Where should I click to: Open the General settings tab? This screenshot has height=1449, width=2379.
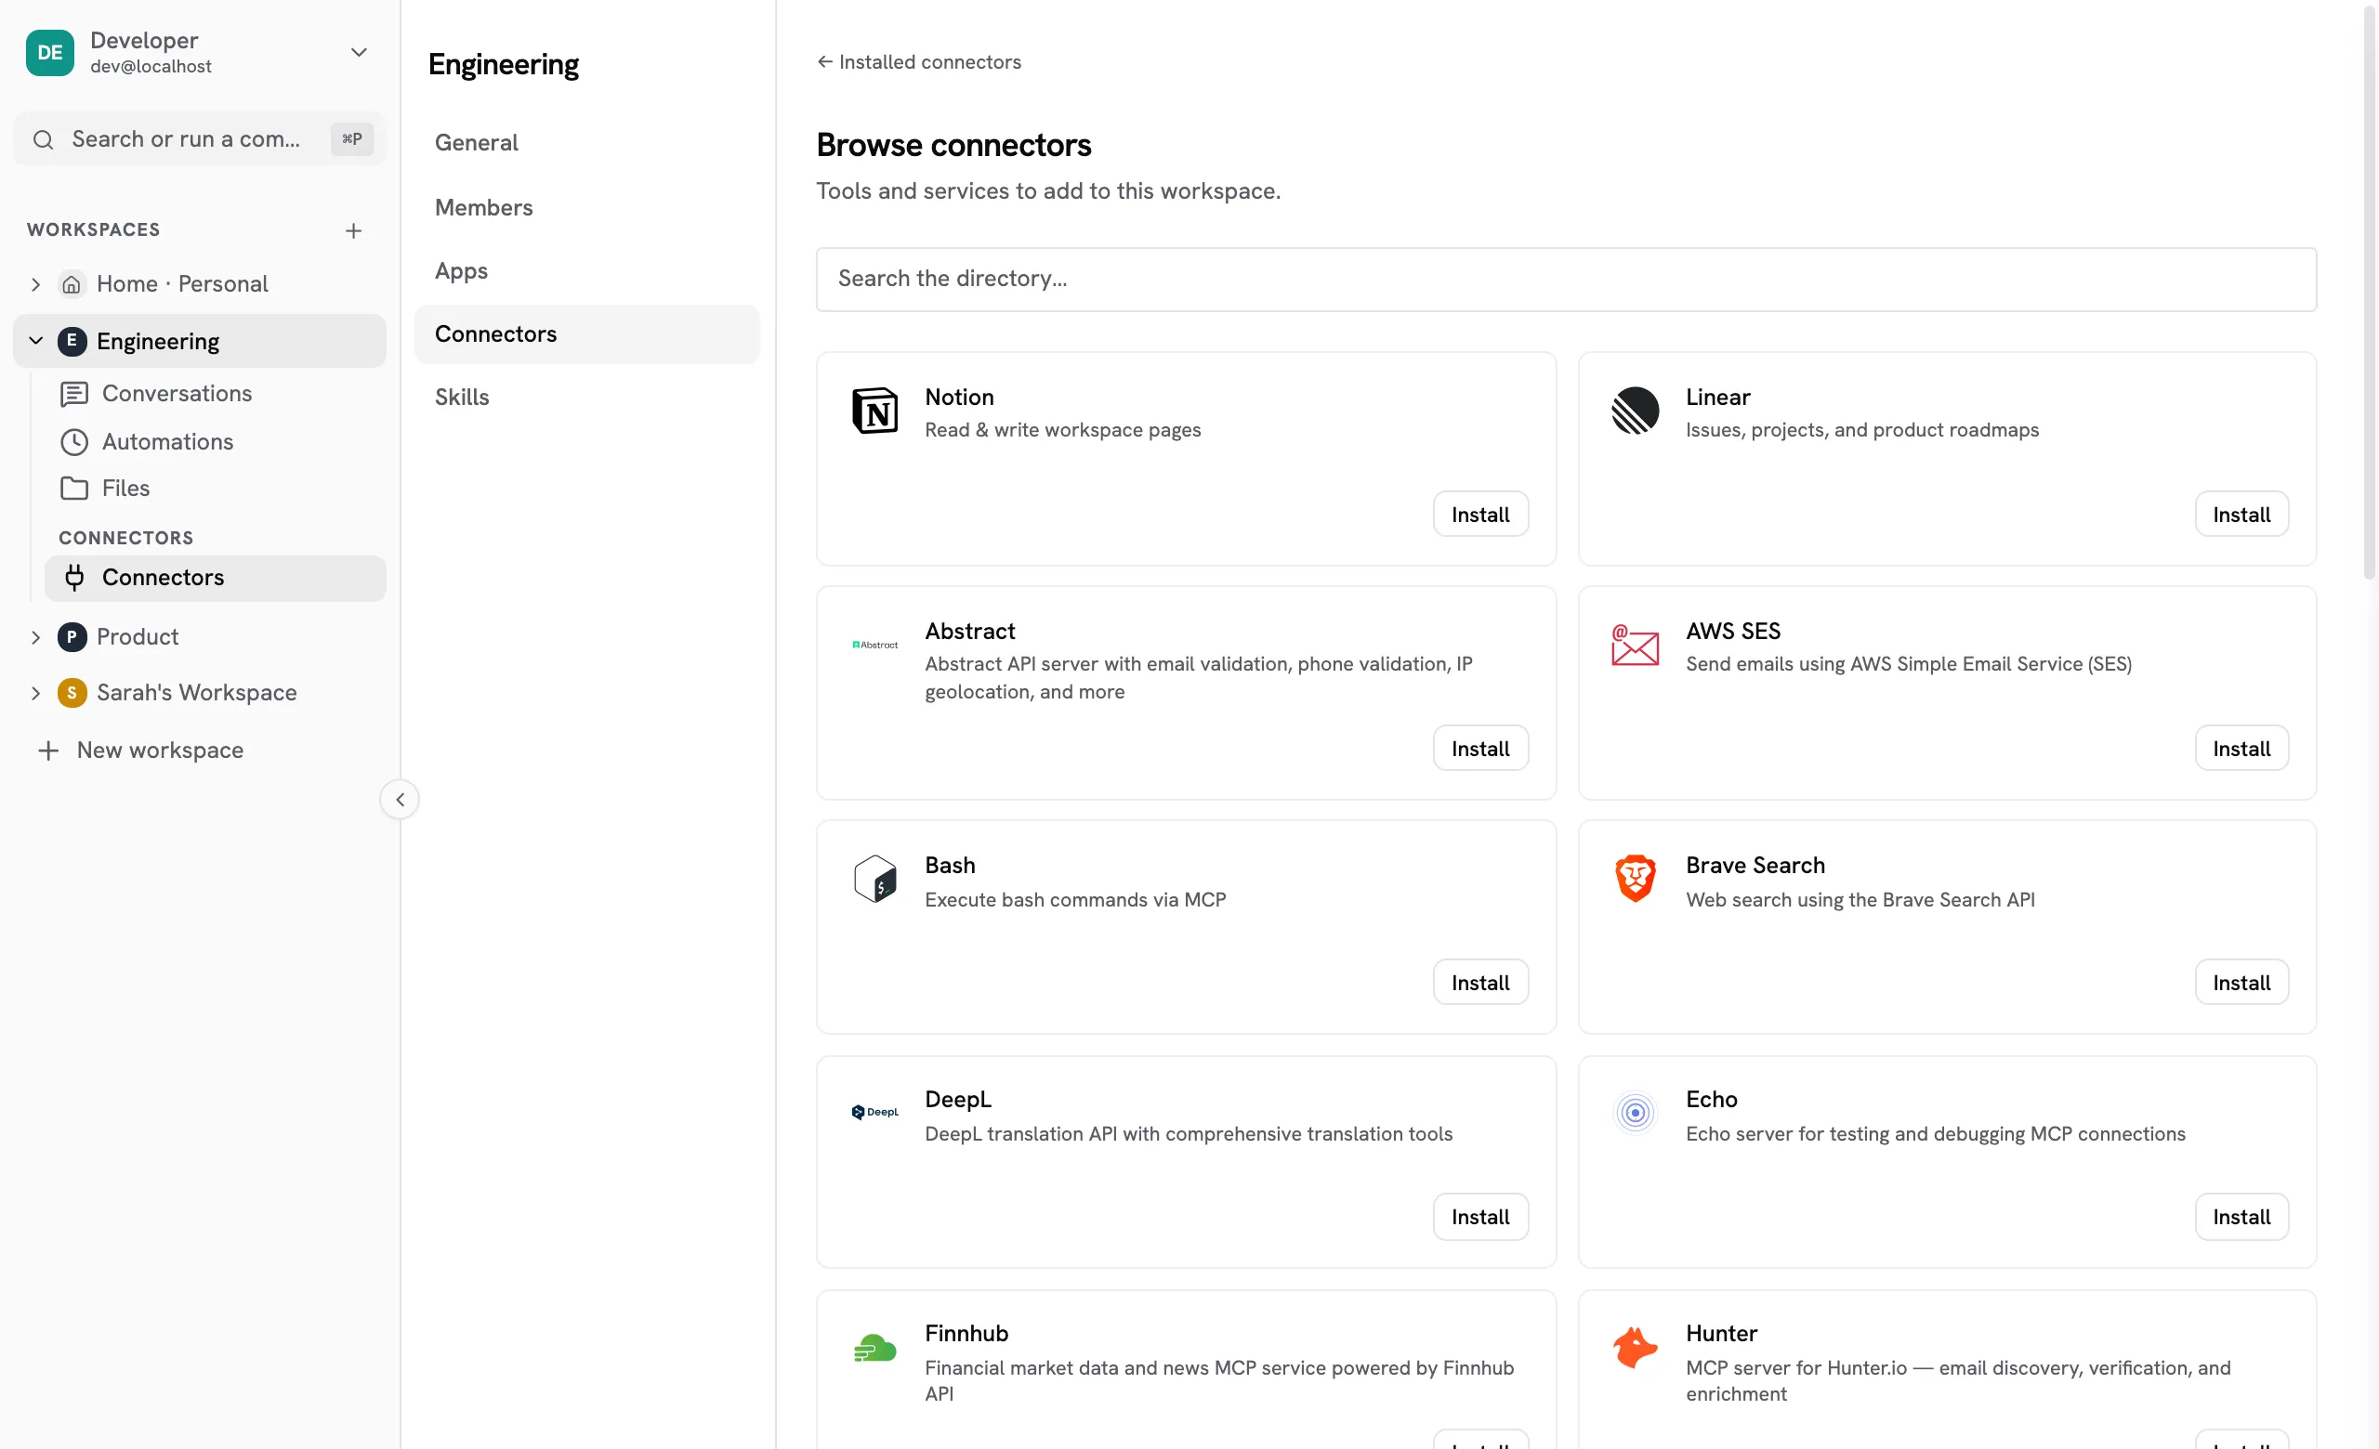pos(587,143)
